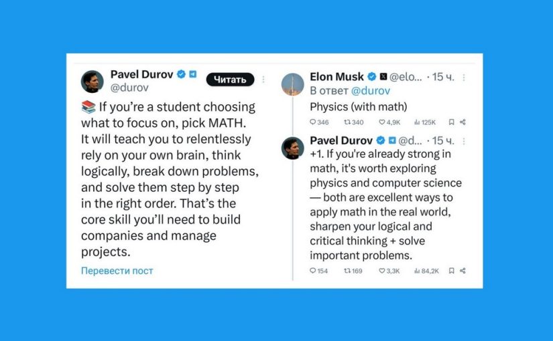Click Durov's Telegram affiliation badge in main post
The width and height of the screenshot is (553, 341).
193,74
